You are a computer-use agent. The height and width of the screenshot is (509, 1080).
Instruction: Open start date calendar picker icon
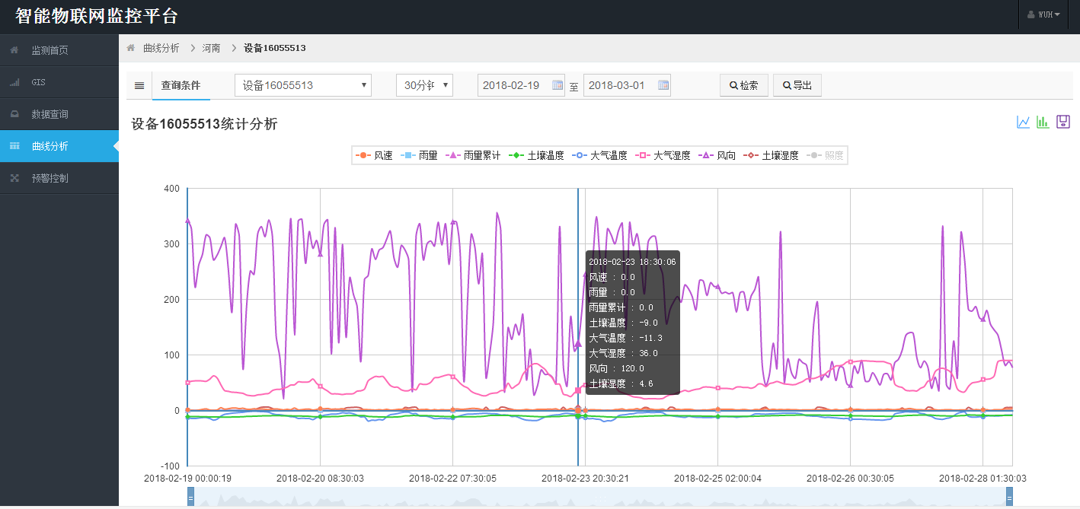[558, 85]
